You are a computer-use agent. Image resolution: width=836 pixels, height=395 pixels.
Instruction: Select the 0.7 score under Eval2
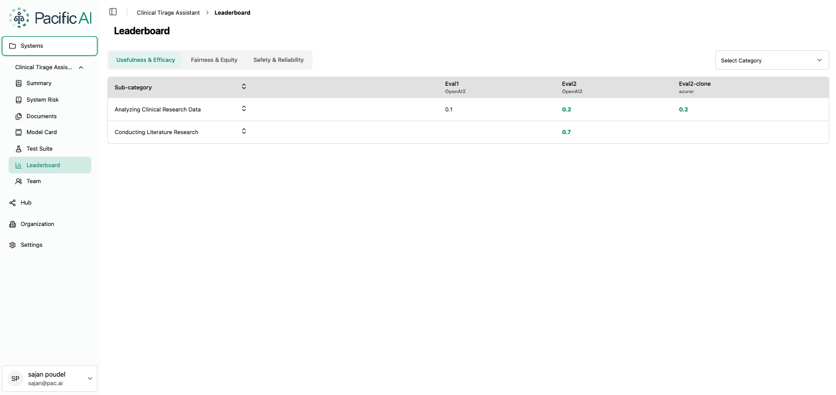click(x=566, y=132)
